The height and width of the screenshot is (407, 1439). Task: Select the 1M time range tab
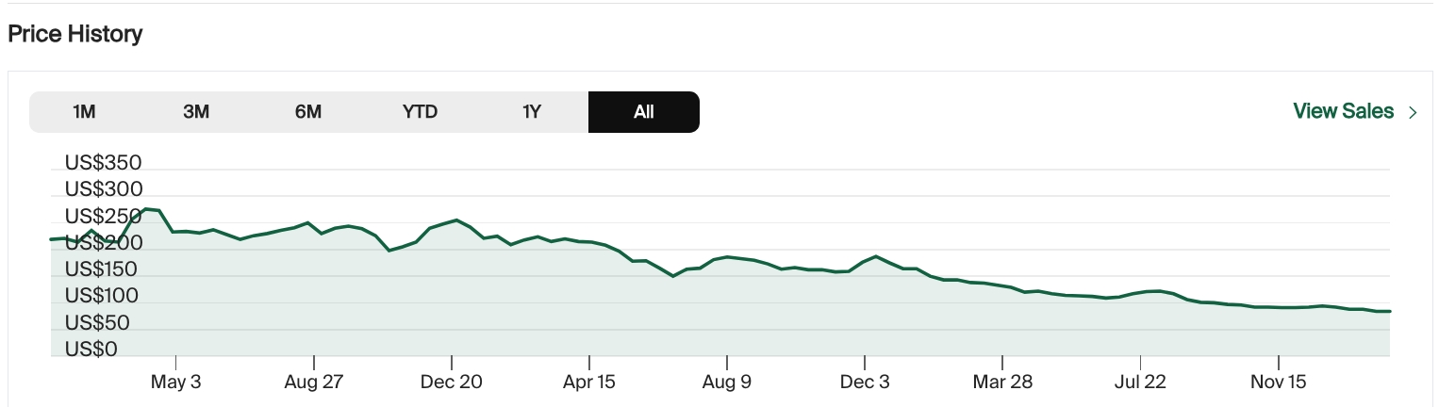click(x=85, y=112)
